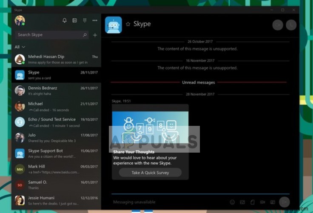Click the SO initials avatar
Image resolution: width=313 pixels, height=213 pixels.
point(20,185)
